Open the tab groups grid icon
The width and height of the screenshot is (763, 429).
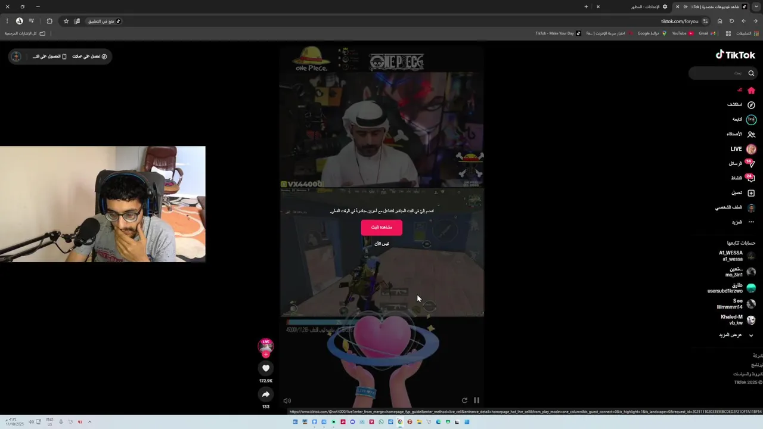[728, 33]
